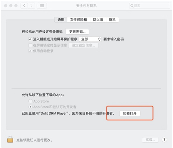Click in the 搜索 search field

click(150, 6)
